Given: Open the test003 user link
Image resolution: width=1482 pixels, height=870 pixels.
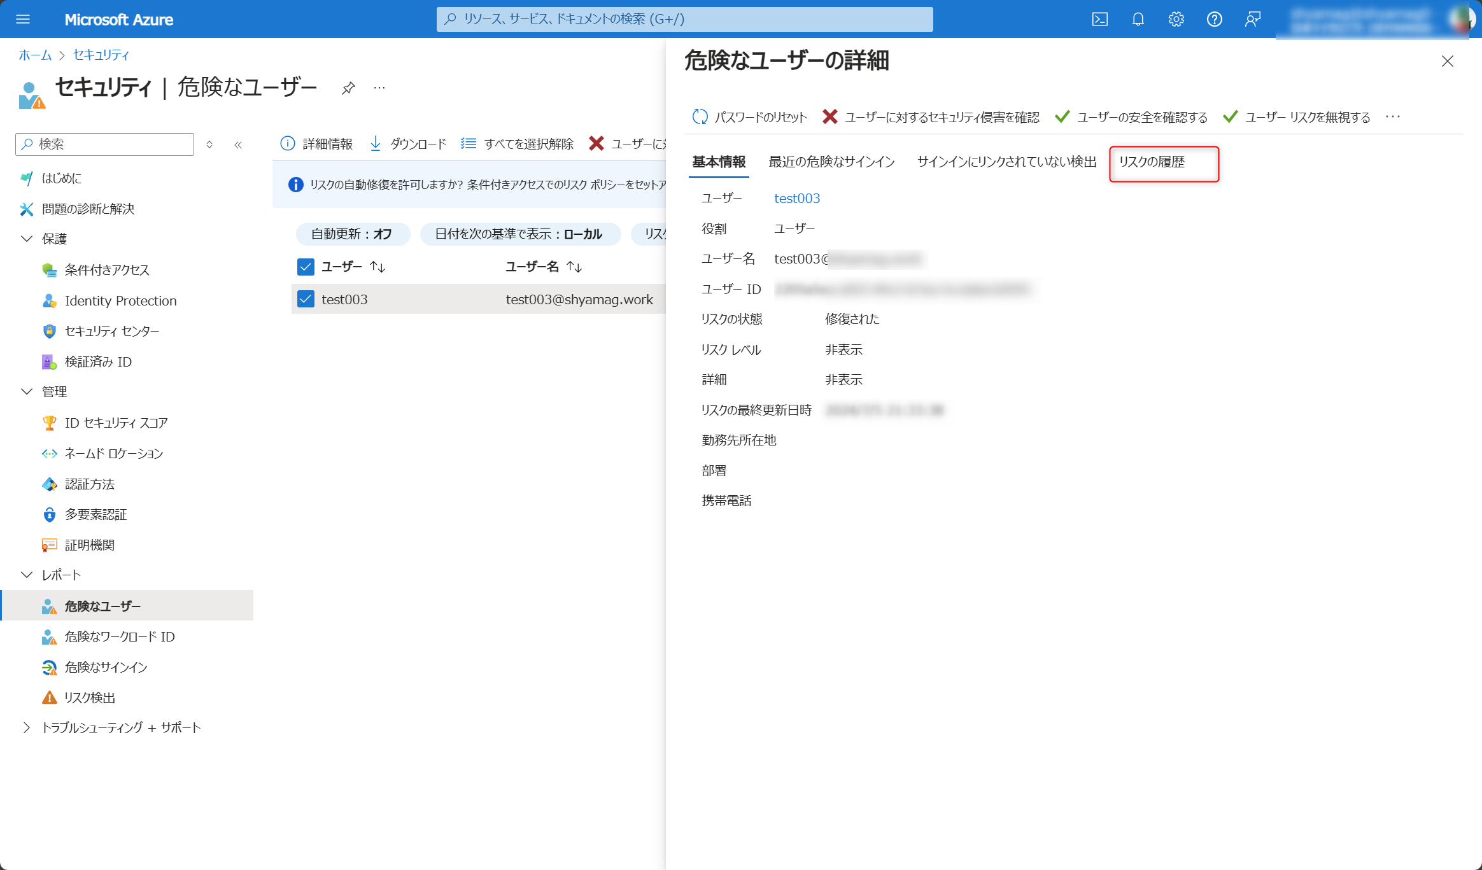Looking at the screenshot, I should pyautogui.click(x=796, y=199).
